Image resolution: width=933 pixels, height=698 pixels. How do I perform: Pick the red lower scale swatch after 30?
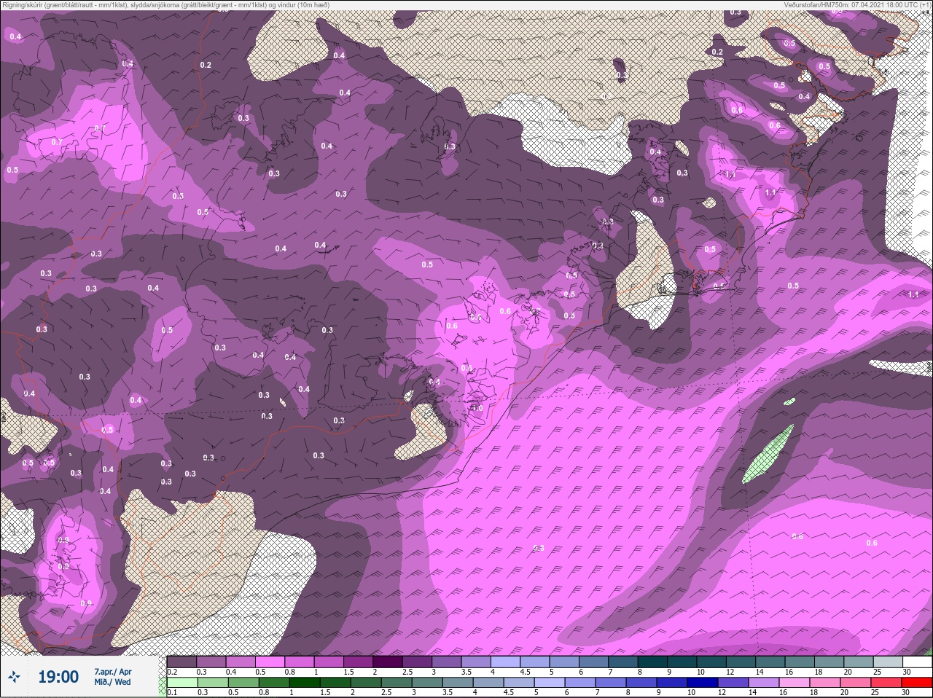tap(917, 683)
